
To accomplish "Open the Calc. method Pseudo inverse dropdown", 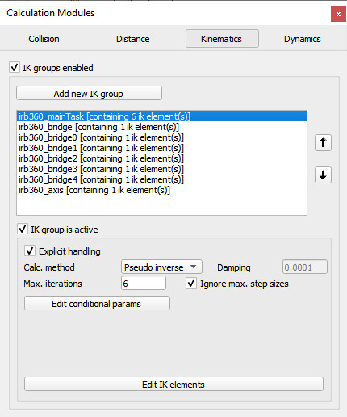I will (161, 267).
